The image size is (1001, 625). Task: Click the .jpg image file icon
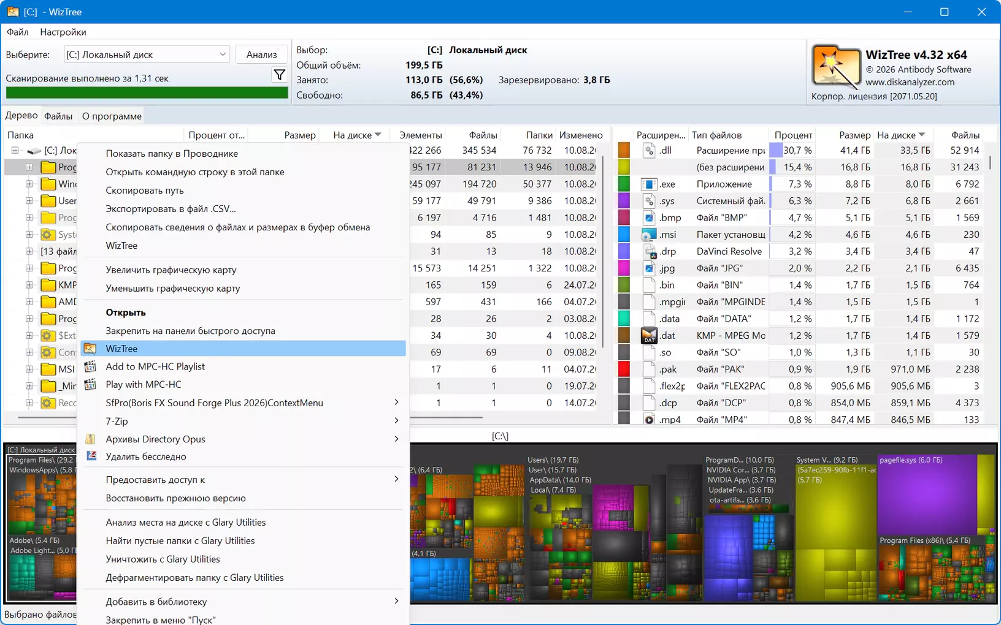[x=649, y=268]
